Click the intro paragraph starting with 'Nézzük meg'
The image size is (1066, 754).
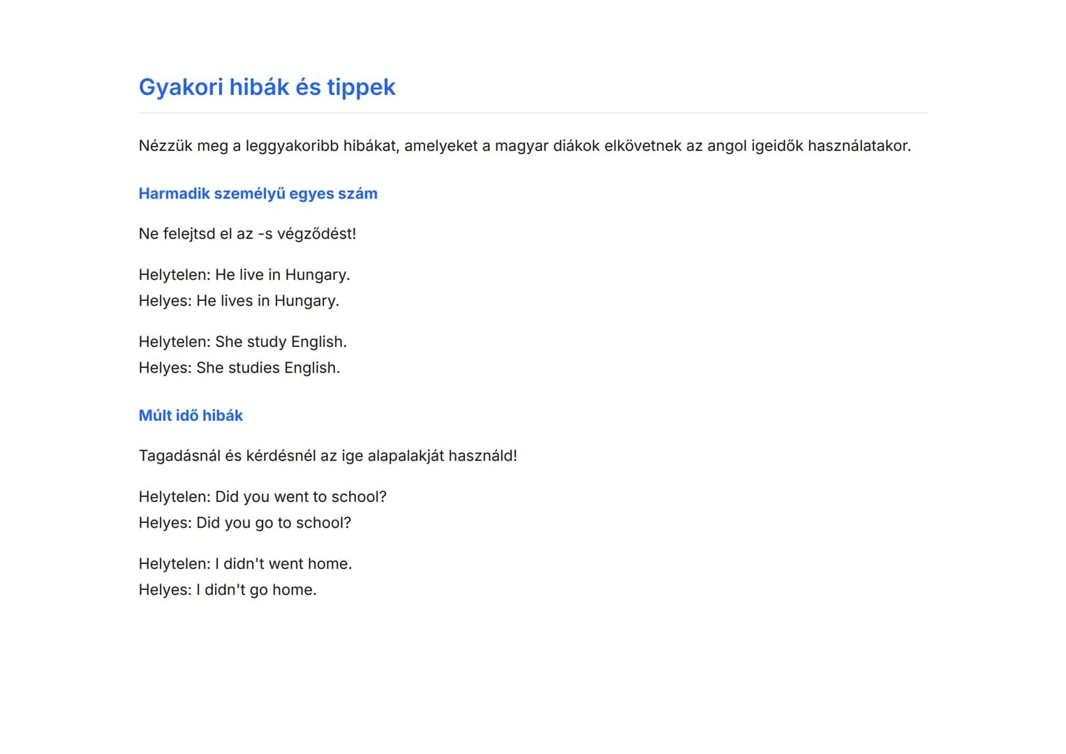524,146
